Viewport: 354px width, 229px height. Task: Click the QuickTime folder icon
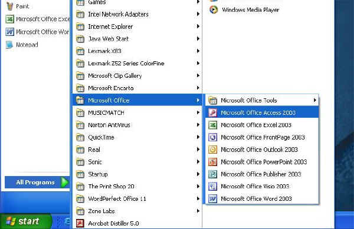[80, 137]
